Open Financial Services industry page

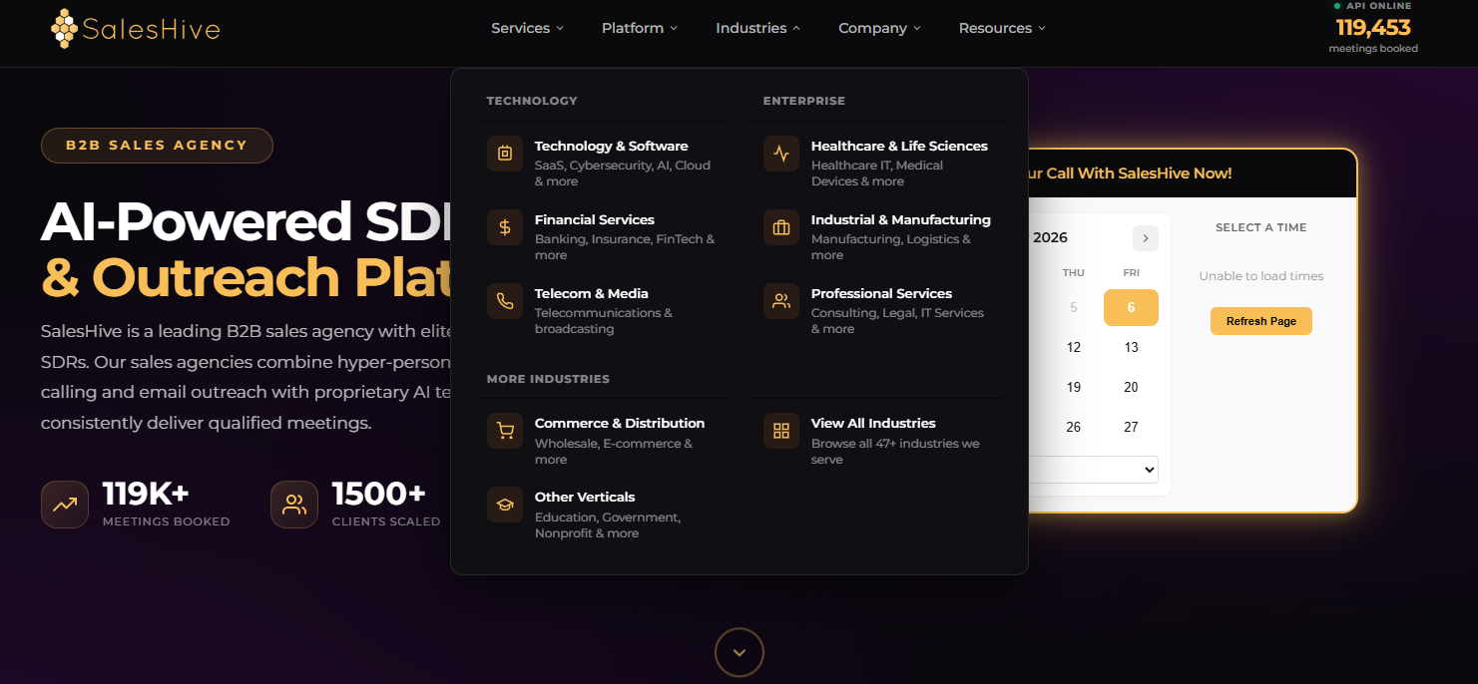602,236
